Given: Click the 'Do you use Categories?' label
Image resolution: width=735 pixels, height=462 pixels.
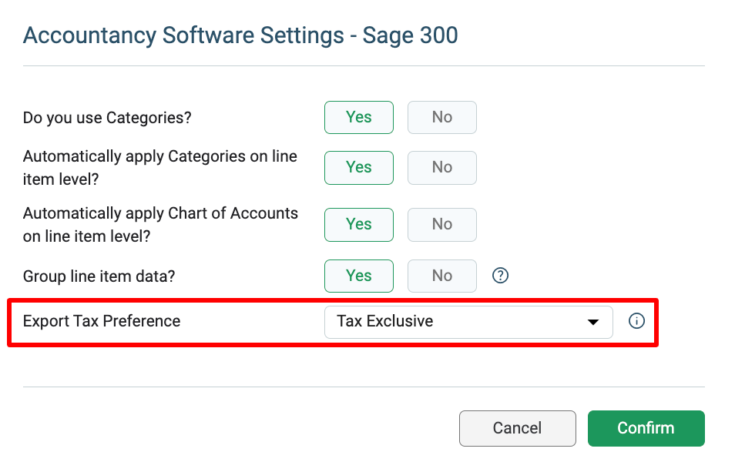Looking at the screenshot, I should tap(107, 118).
